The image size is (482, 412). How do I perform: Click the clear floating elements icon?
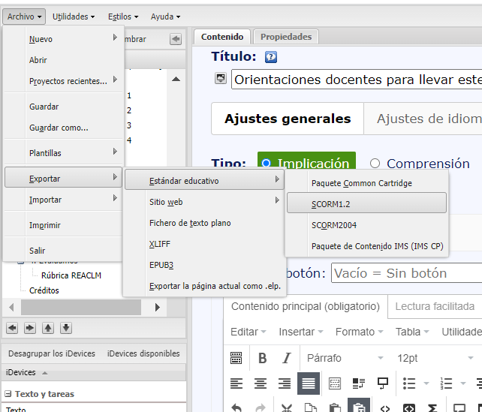pos(358,383)
